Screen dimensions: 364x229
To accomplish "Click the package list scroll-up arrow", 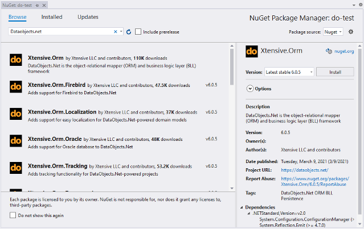I will (x=232, y=46).
